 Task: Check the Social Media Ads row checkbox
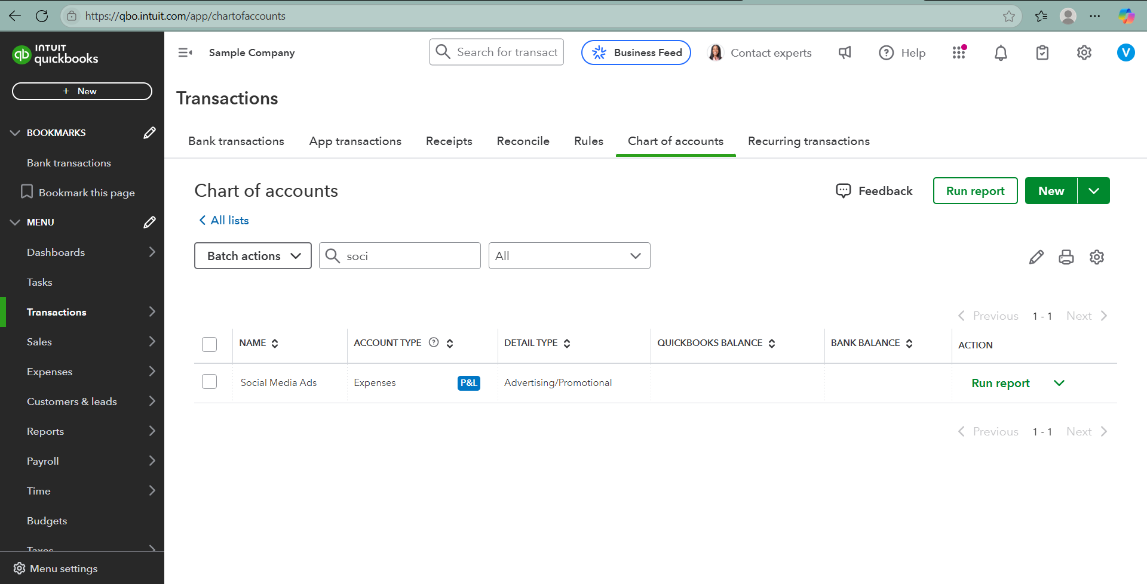[210, 382]
